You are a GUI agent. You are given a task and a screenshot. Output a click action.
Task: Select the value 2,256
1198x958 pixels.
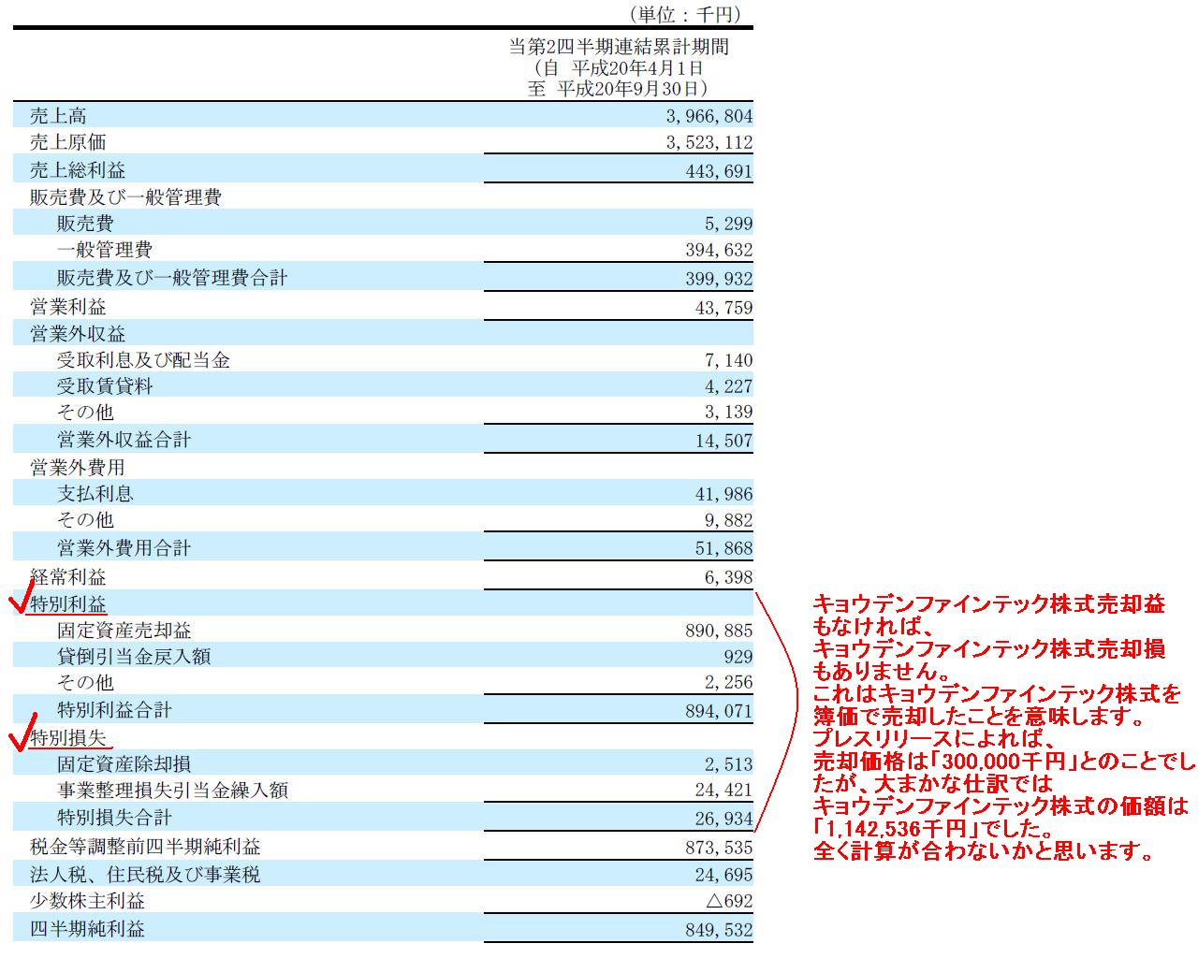[x=731, y=683]
